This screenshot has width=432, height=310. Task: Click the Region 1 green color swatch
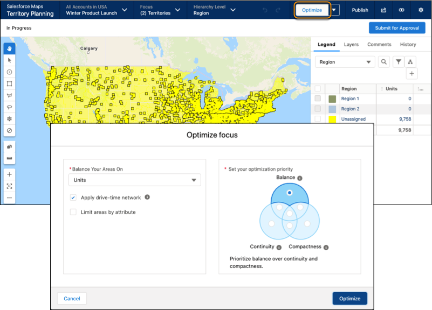pos(332,99)
